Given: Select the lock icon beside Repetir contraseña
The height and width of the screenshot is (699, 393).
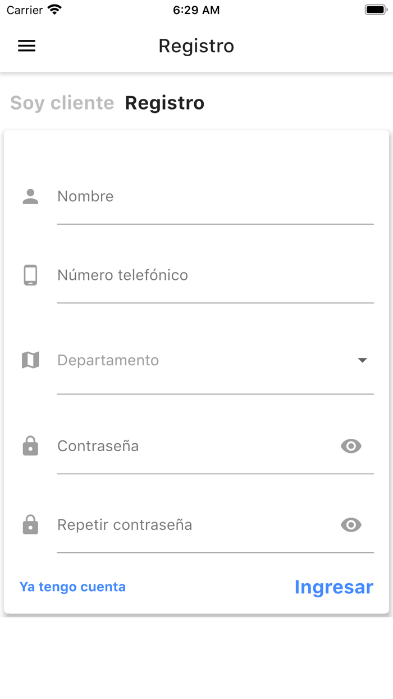Looking at the screenshot, I should pos(30,524).
